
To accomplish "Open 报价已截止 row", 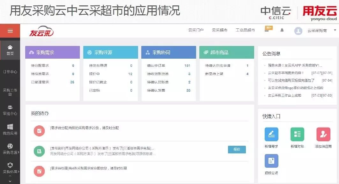I will (x=110, y=82).
